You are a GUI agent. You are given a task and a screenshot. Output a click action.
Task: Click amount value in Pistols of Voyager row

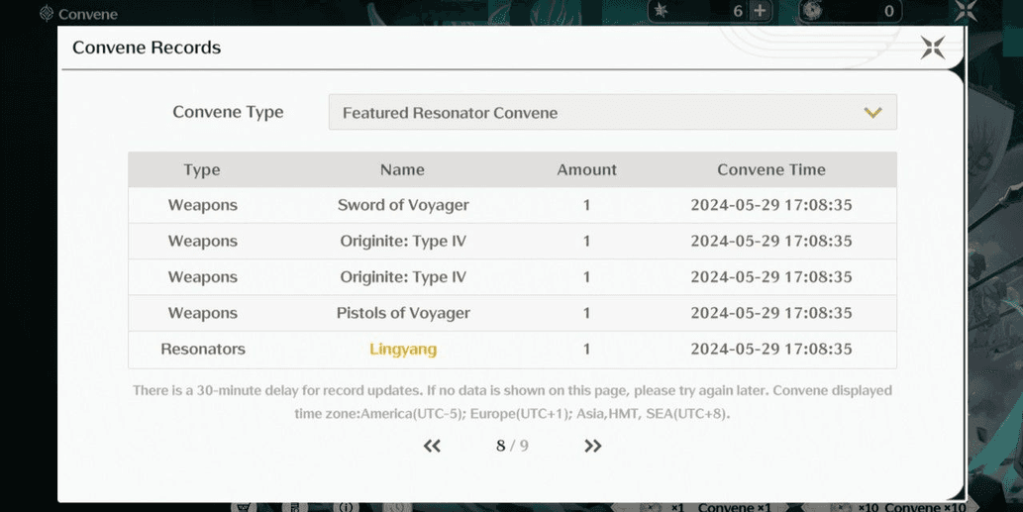tap(586, 313)
